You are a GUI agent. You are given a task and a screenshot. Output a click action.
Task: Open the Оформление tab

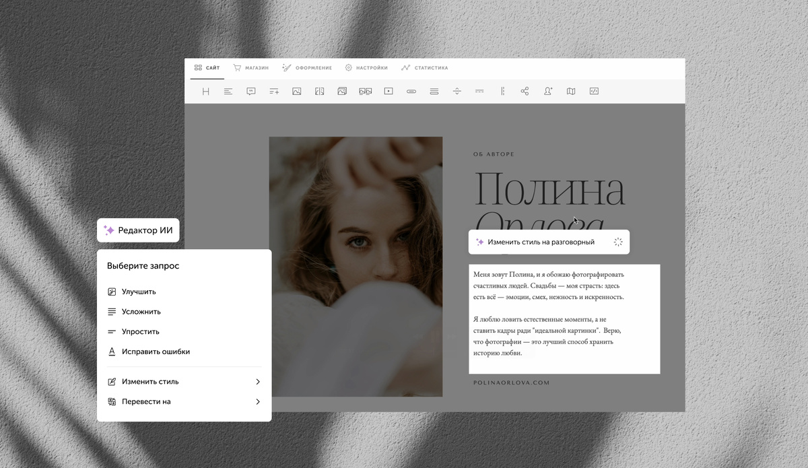[306, 68]
